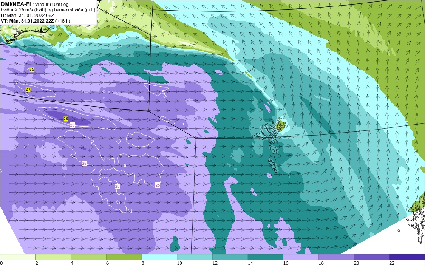Click the 6–8 m/s olive green legend swatch

124,257
